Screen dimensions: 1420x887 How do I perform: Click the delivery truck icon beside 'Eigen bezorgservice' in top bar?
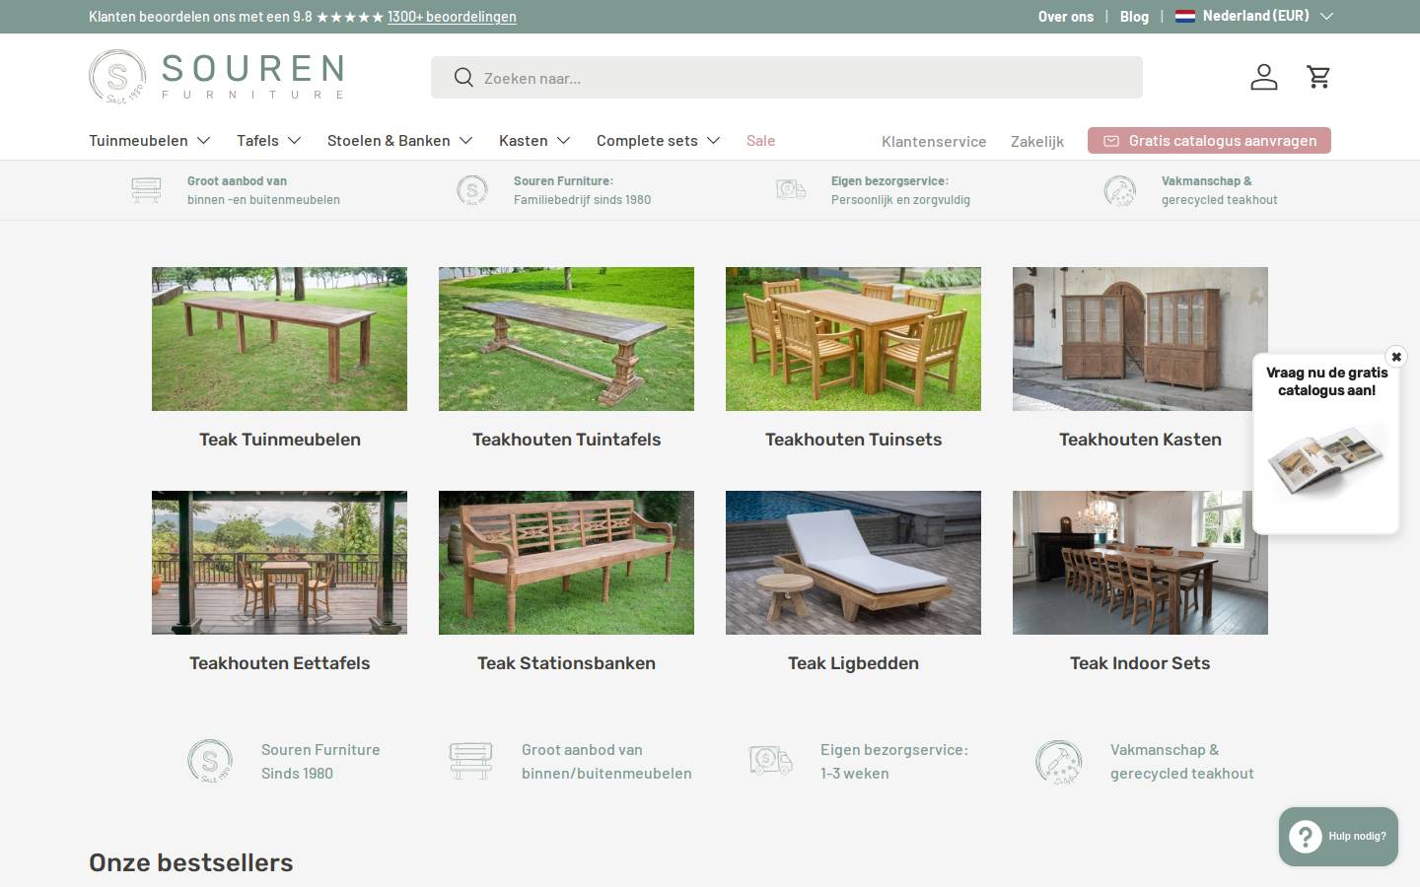[791, 189]
